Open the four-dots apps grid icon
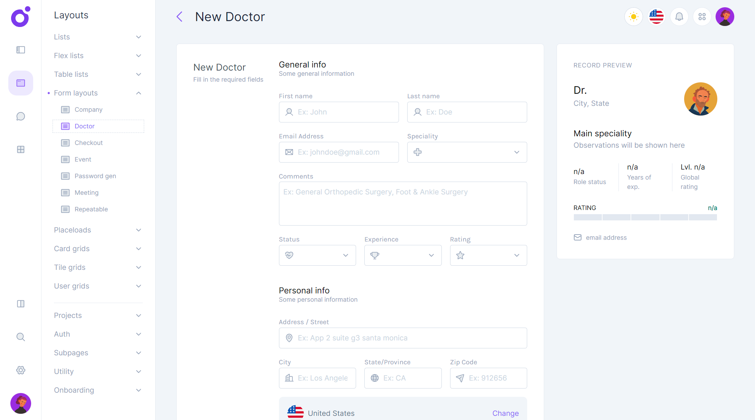This screenshot has height=420, width=755. [x=702, y=17]
